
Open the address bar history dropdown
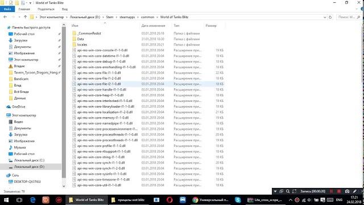[x=325, y=17]
